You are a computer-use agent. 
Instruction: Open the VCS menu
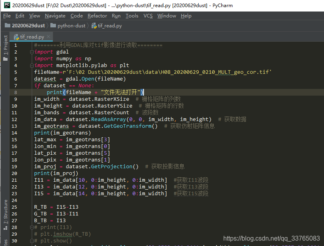pyautogui.click(x=148, y=16)
